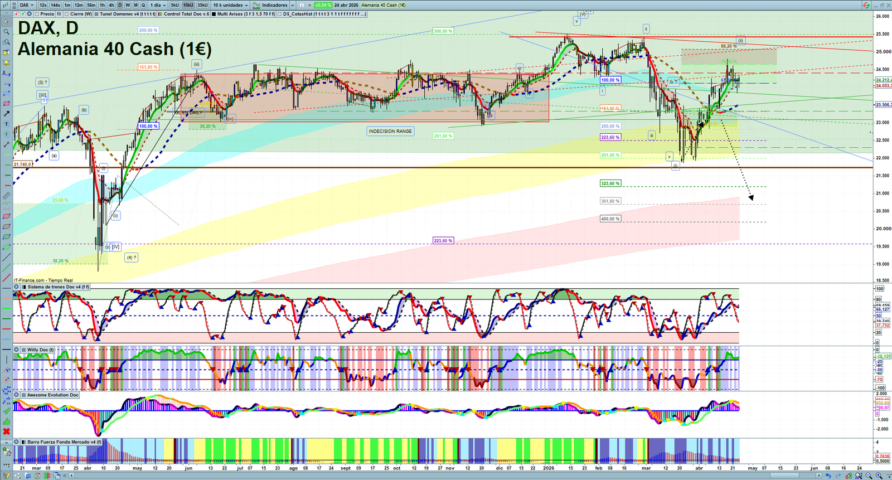
Task: Select the green horizontal line color tool
Action: click(x=7, y=307)
